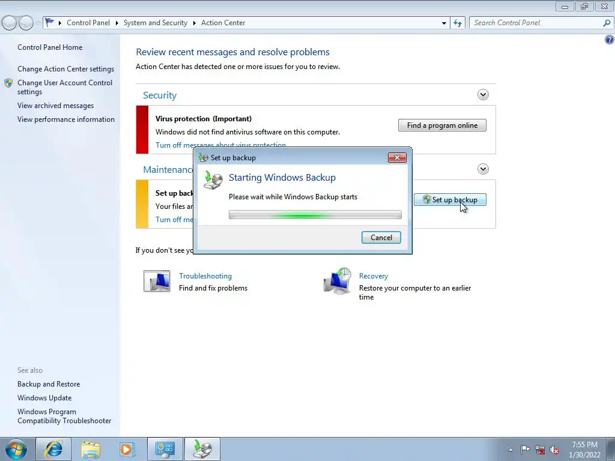Open the Windows Start orb
Screen dimensions: 615x461
tap(16, 449)
